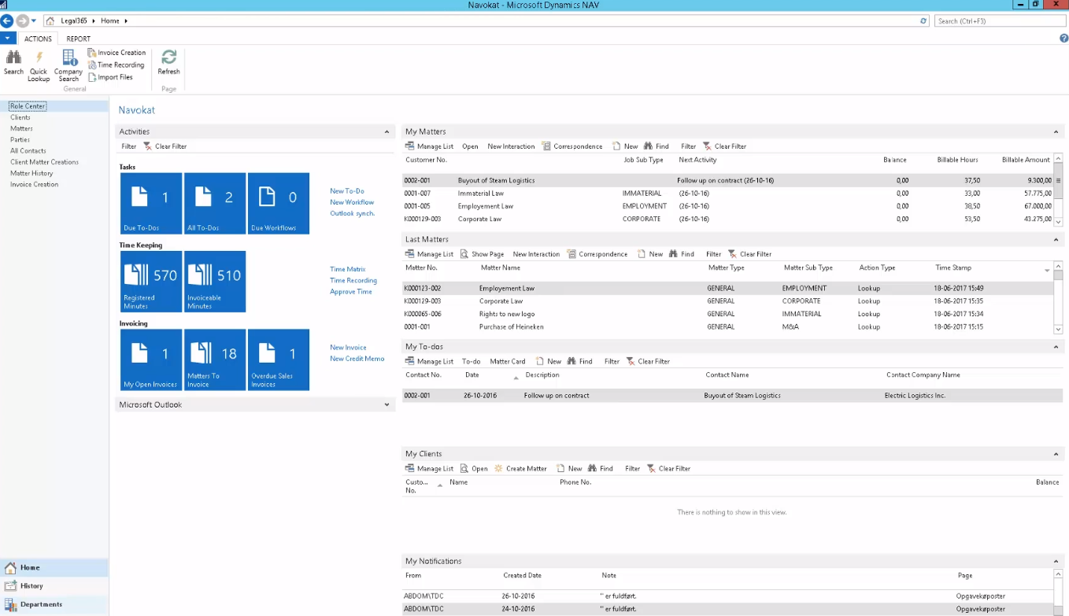Screen dimensions: 1069x616
Task: Refresh the page using the refresh icon
Action: click(x=168, y=63)
